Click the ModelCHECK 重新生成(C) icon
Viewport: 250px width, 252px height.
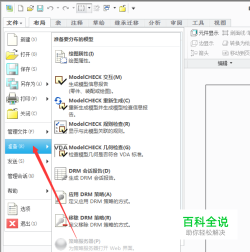click(61, 103)
